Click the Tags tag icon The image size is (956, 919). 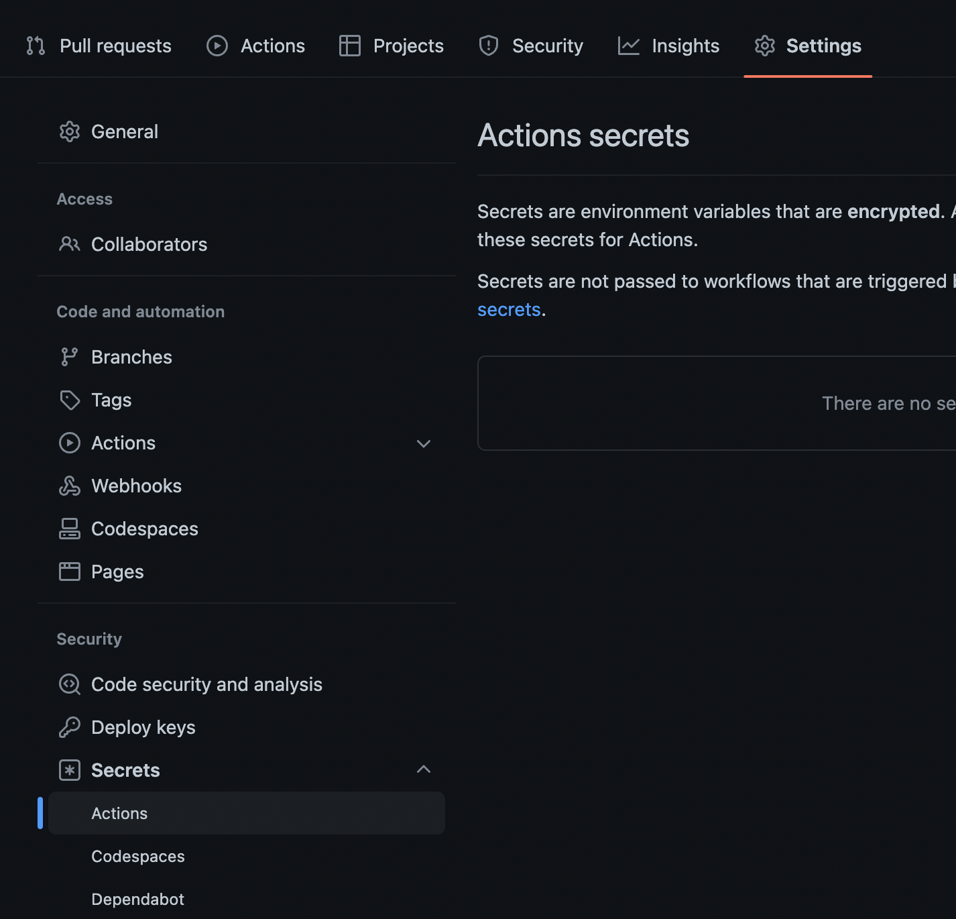point(70,400)
